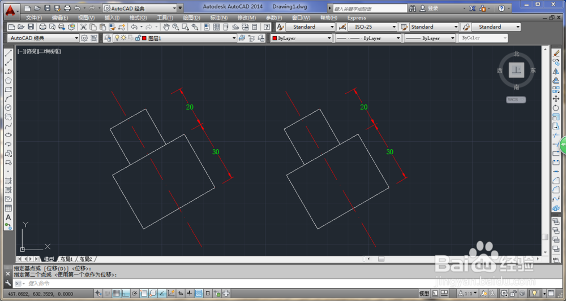
Task: Open the ByLayer linetype dropdown with dashed line
Action: tap(368, 38)
